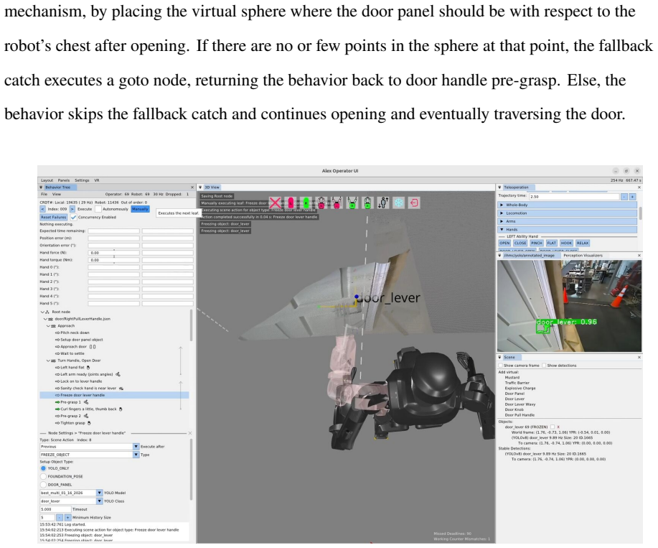Click the PINCH hand button
658x548 pixels.
coord(536,243)
